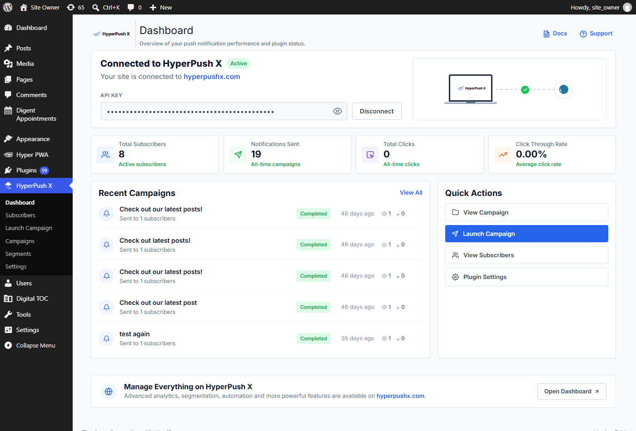Click the Completed badge for 'test again'

coord(313,338)
